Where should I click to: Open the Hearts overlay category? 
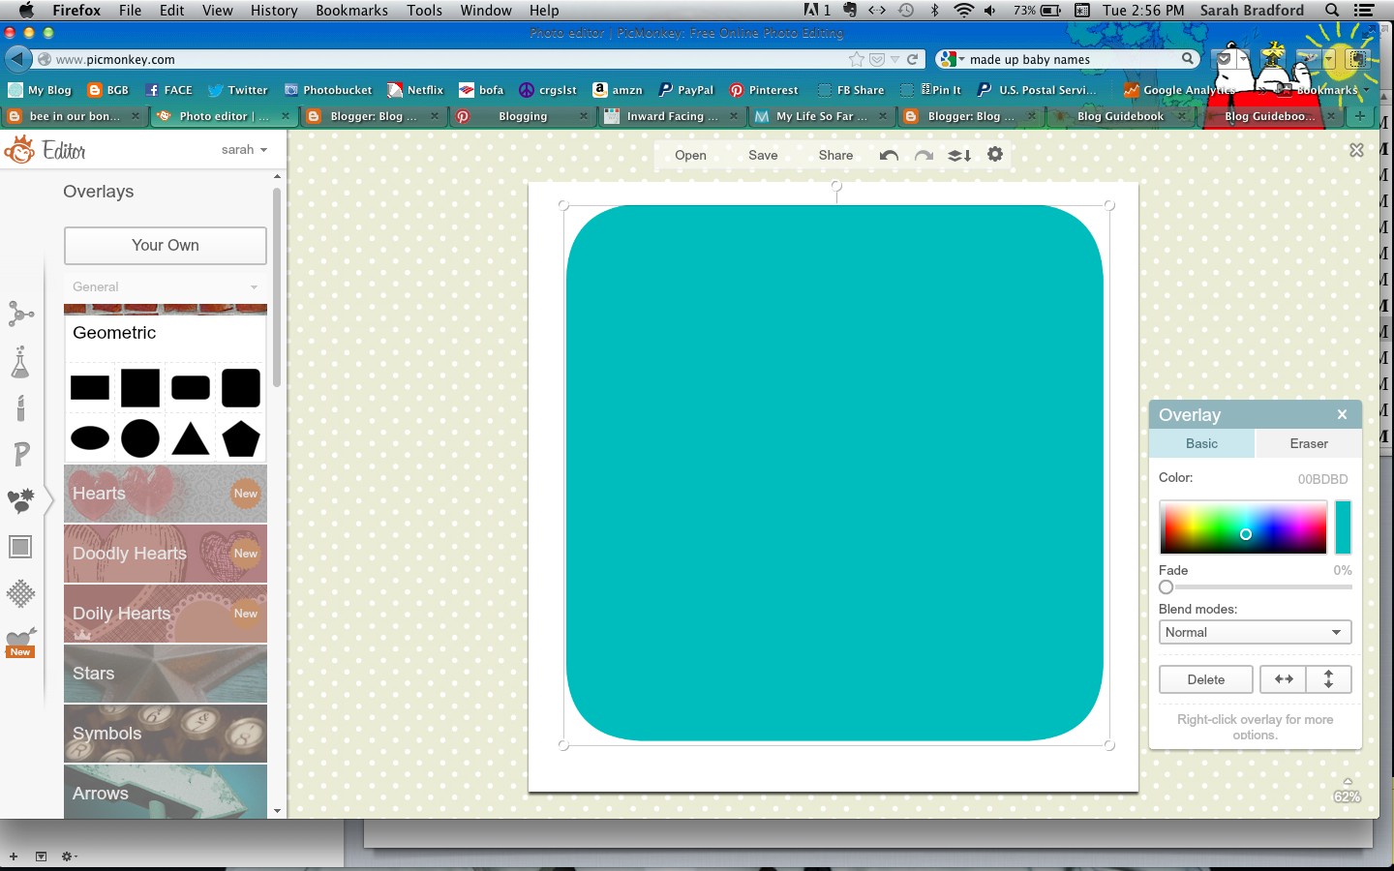pyautogui.click(x=165, y=494)
